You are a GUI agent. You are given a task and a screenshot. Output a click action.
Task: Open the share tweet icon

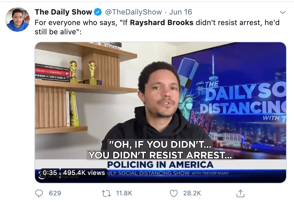pyautogui.click(x=240, y=193)
